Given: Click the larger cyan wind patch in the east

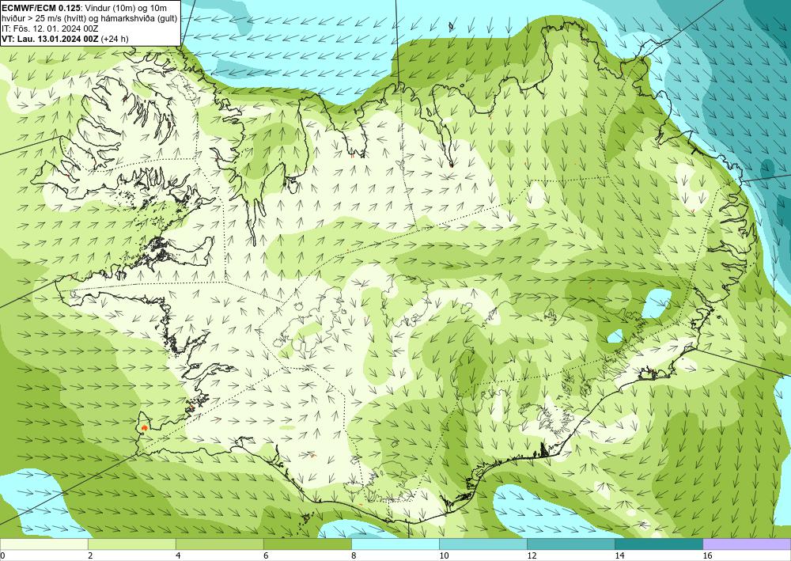Looking at the screenshot, I should pyautogui.click(x=657, y=303).
